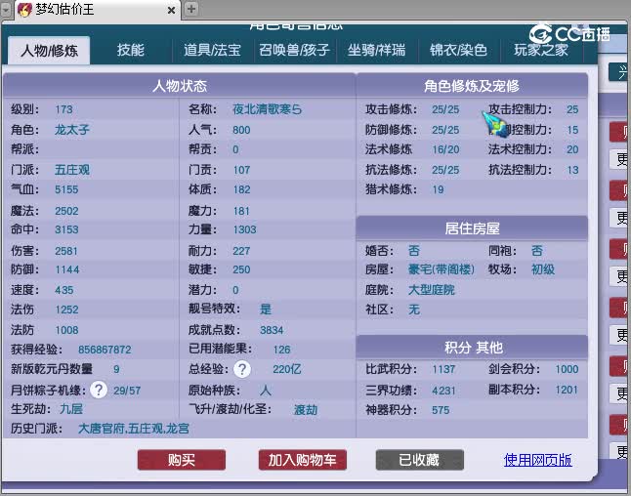Switch to the 召唤兽/孩子 tab
Image resolution: width=631 pixels, height=496 pixels.
(x=294, y=51)
